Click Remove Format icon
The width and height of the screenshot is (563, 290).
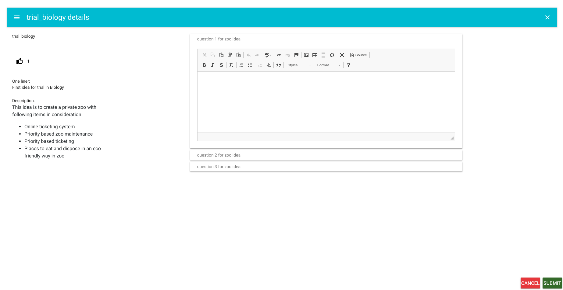pyautogui.click(x=231, y=65)
